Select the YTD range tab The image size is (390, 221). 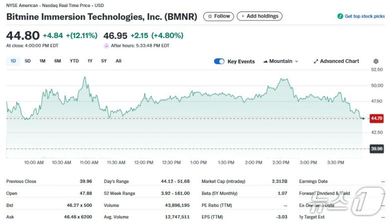coord(74,61)
